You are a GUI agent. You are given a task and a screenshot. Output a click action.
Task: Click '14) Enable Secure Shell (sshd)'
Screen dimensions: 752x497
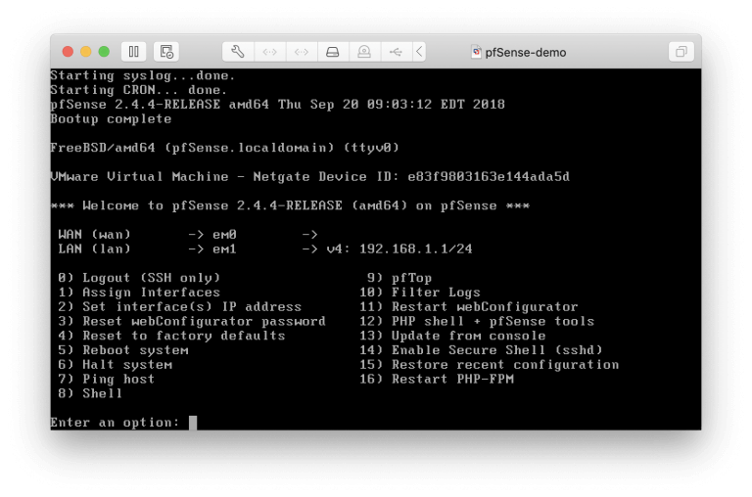coord(481,350)
